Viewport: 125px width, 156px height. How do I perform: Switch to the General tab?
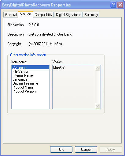[11, 15]
